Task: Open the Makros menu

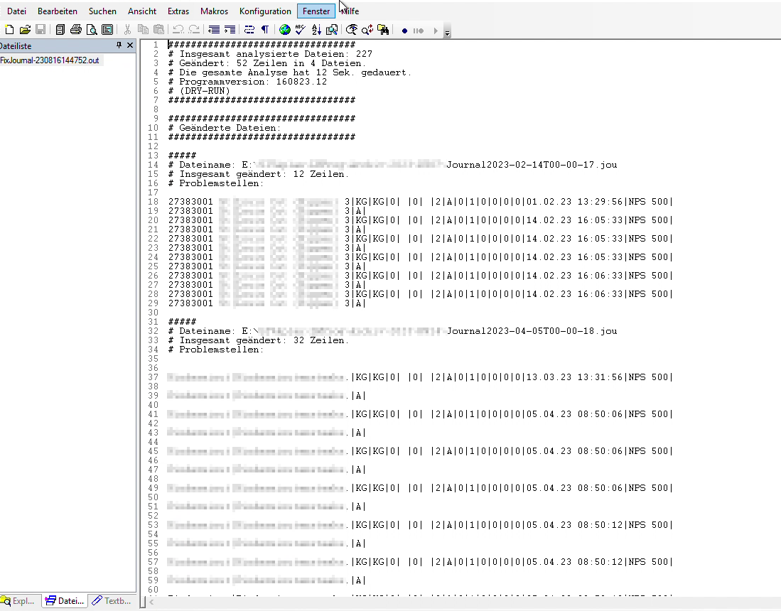Action: tap(214, 11)
